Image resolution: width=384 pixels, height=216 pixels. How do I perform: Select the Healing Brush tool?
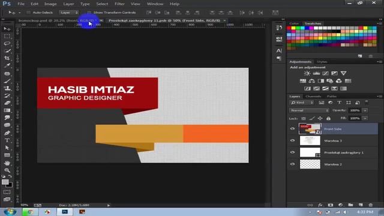point(7,73)
